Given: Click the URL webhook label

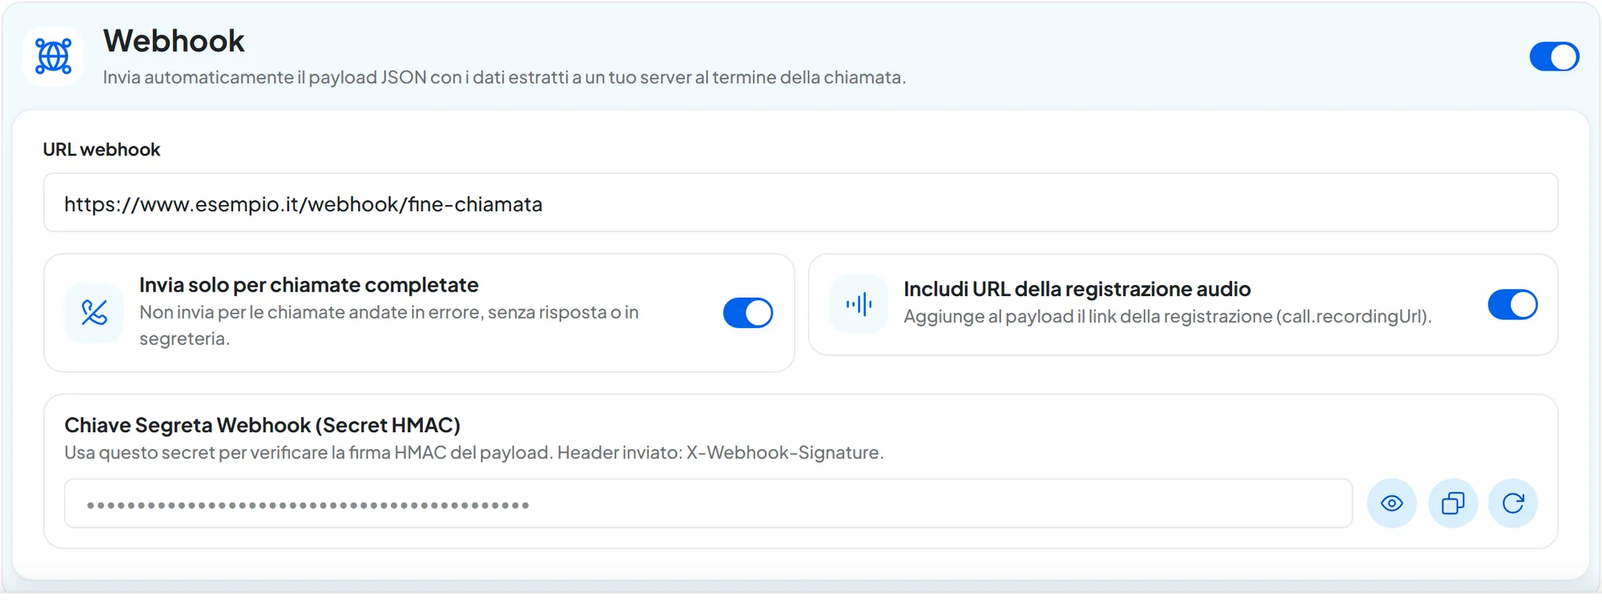Looking at the screenshot, I should coord(102,150).
